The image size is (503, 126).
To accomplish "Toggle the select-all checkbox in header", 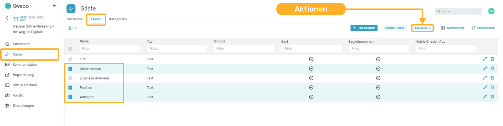I will [70, 49].
